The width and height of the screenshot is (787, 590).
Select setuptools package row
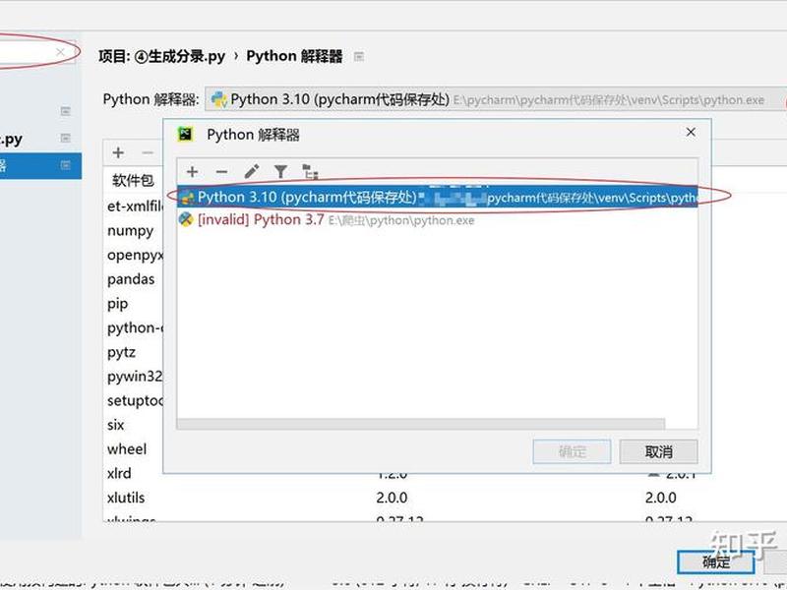click(x=135, y=401)
